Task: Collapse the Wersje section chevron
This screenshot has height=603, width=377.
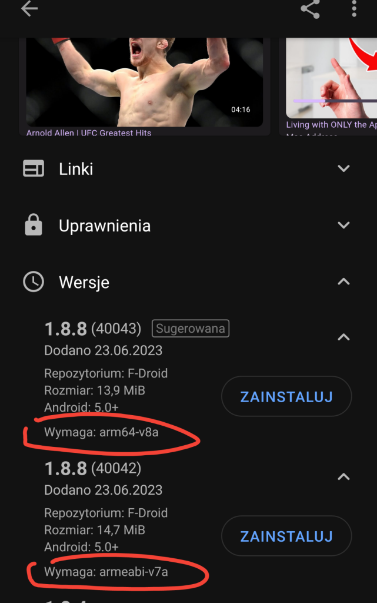Action: click(343, 281)
